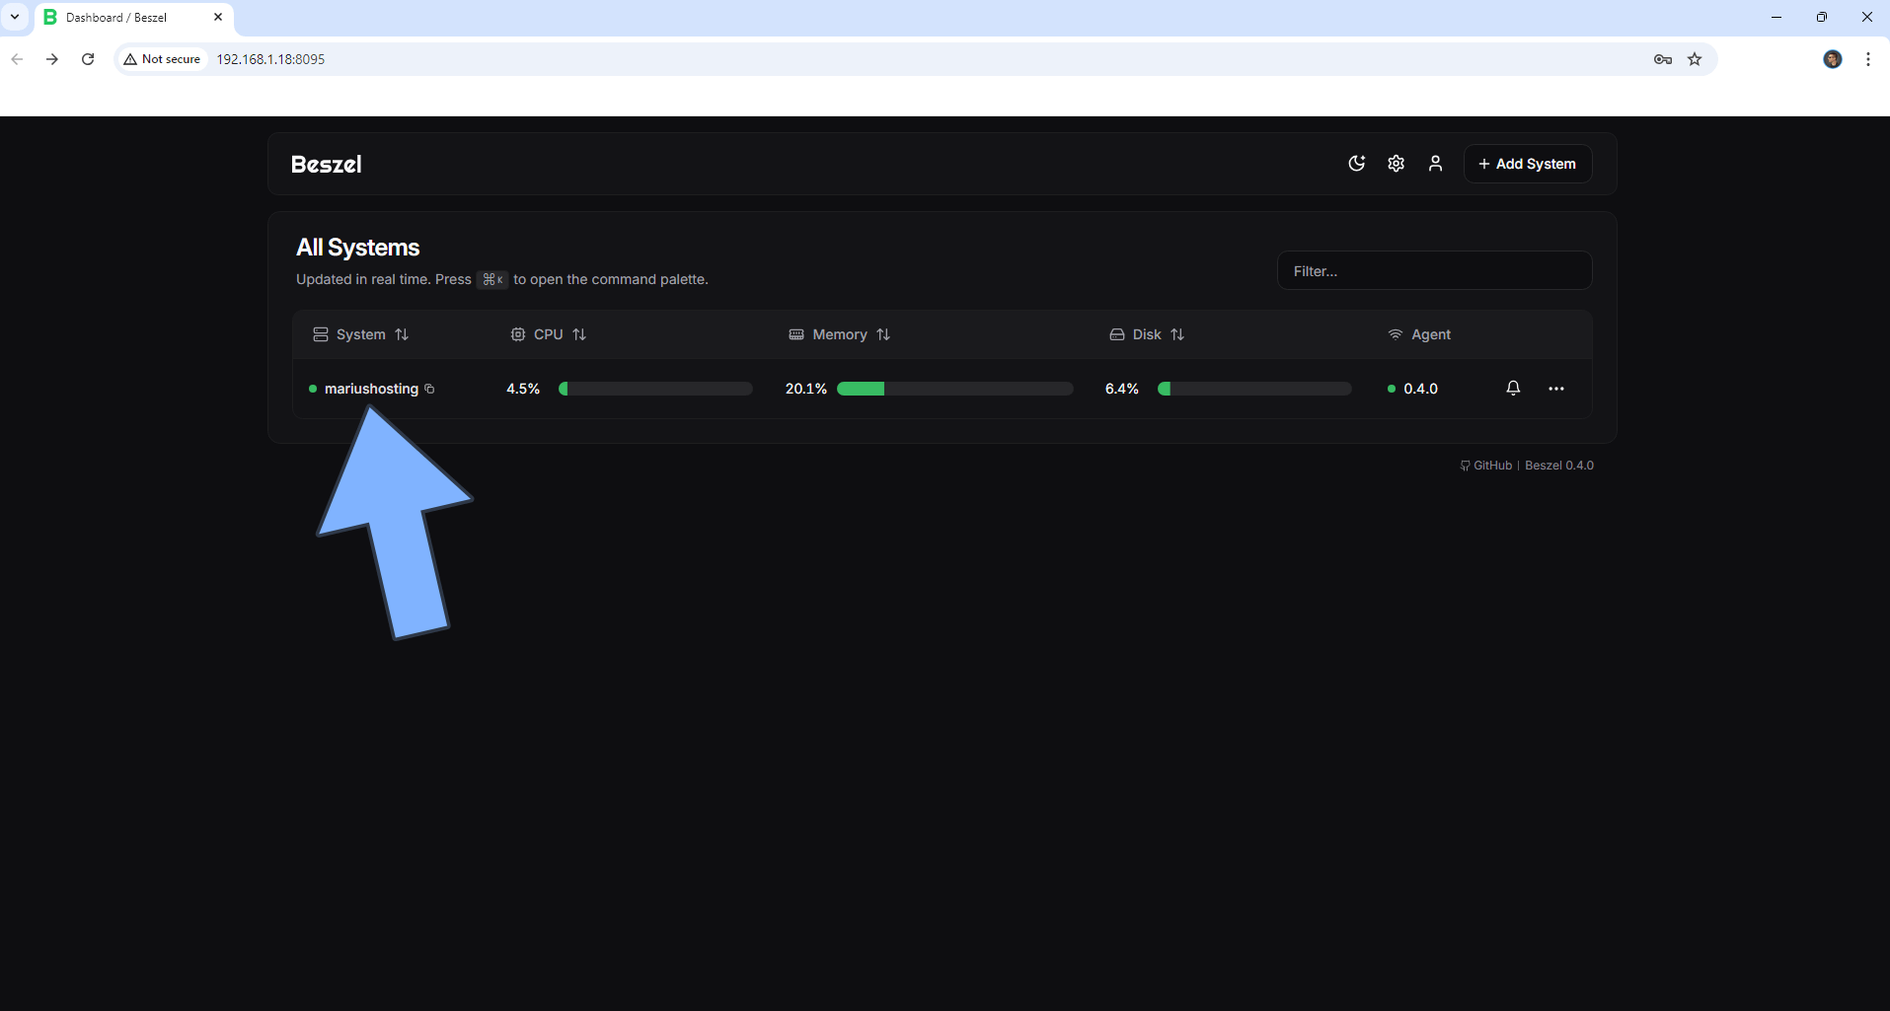The width and height of the screenshot is (1890, 1011).
Task: Open Beszel settings gear icon
Action: coord(1396,164)
